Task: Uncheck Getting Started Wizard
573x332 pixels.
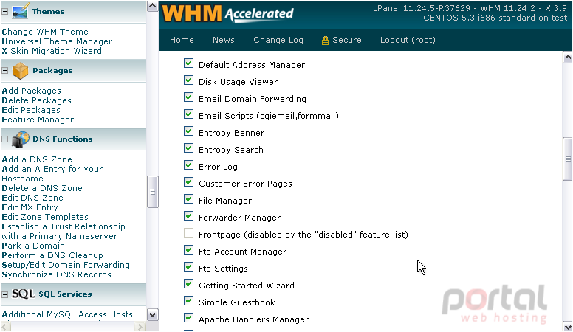Action: (188, 284)
